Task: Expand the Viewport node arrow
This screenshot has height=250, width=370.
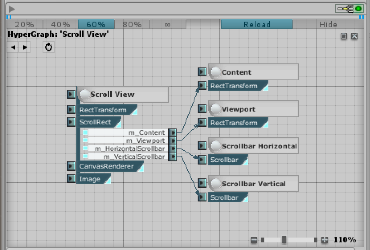Action: pos(202,109)
